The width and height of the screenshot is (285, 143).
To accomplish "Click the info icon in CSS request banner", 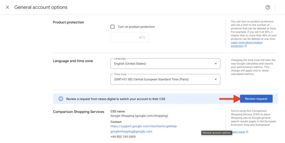I will (61, 99).
